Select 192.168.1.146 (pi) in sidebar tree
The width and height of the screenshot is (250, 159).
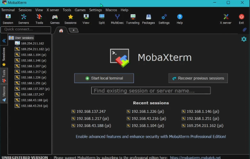(x=31, y=61)
